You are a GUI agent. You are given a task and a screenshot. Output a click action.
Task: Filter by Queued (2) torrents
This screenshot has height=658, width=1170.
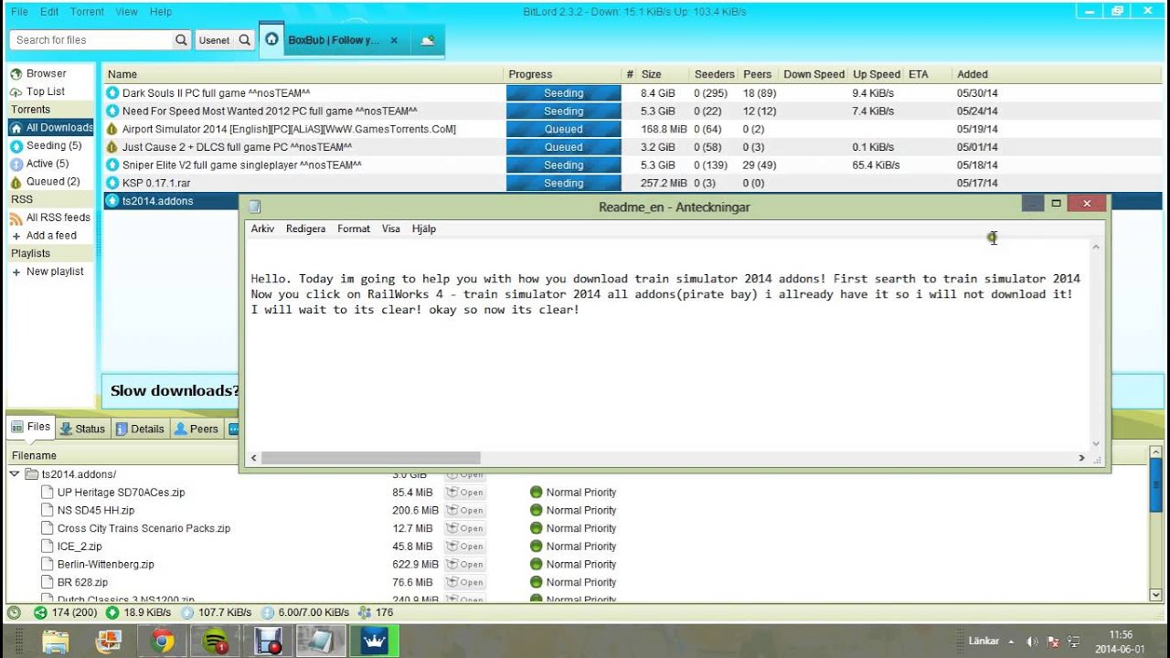(45, 181)
